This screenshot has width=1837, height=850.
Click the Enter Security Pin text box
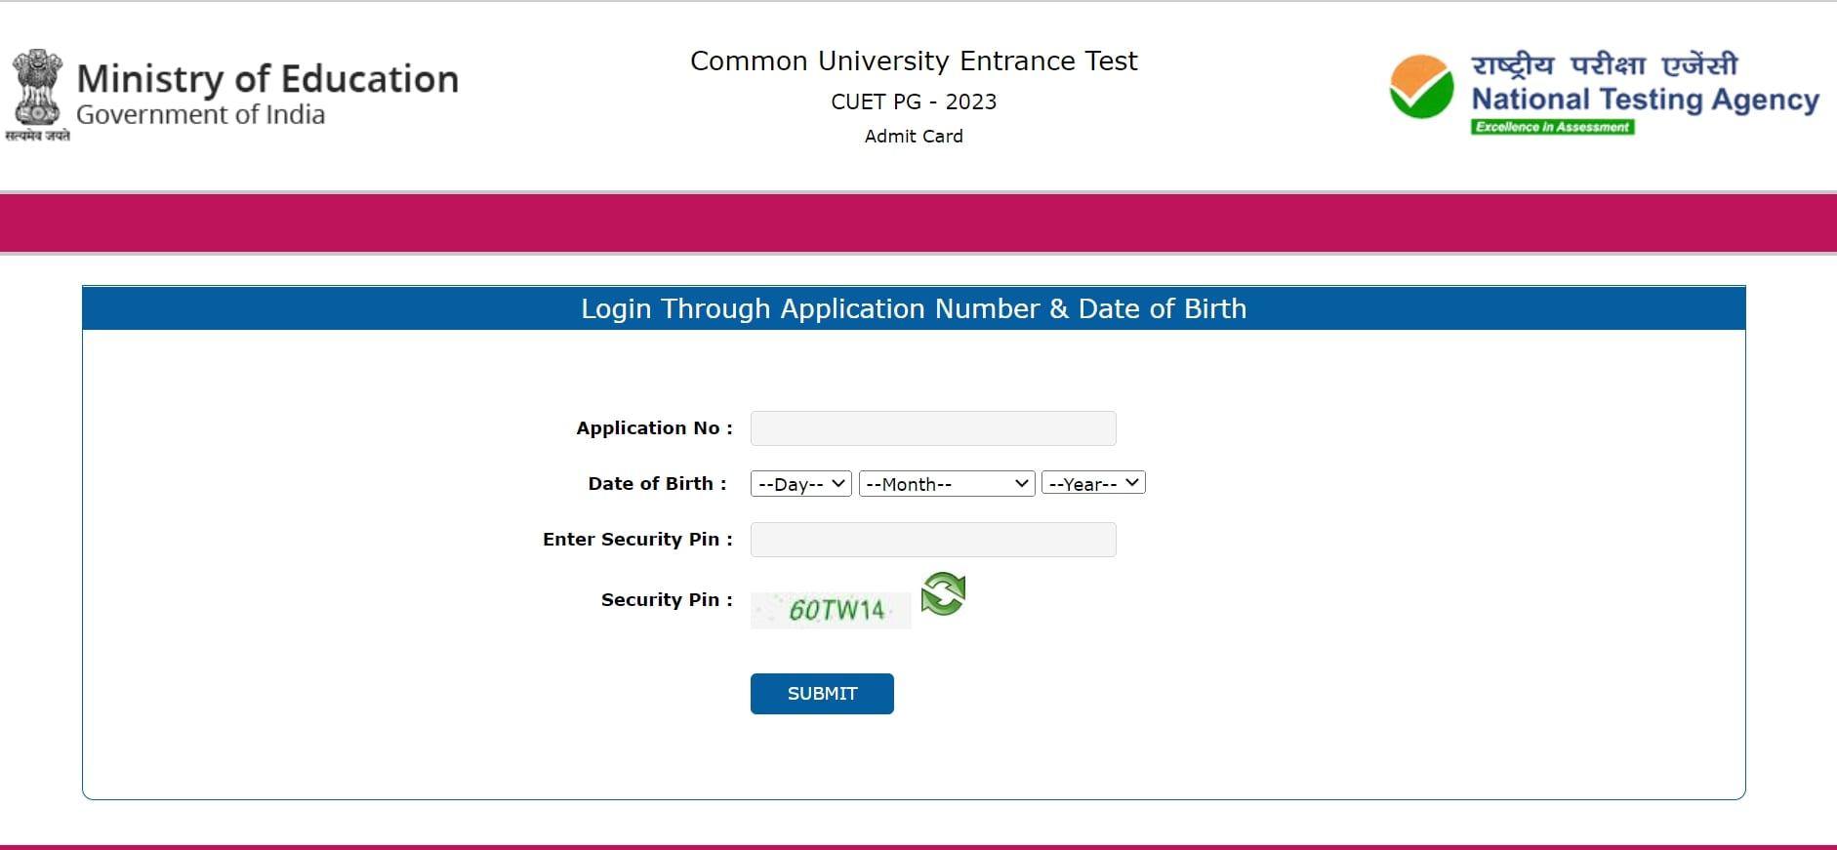(x=932, y=540)
